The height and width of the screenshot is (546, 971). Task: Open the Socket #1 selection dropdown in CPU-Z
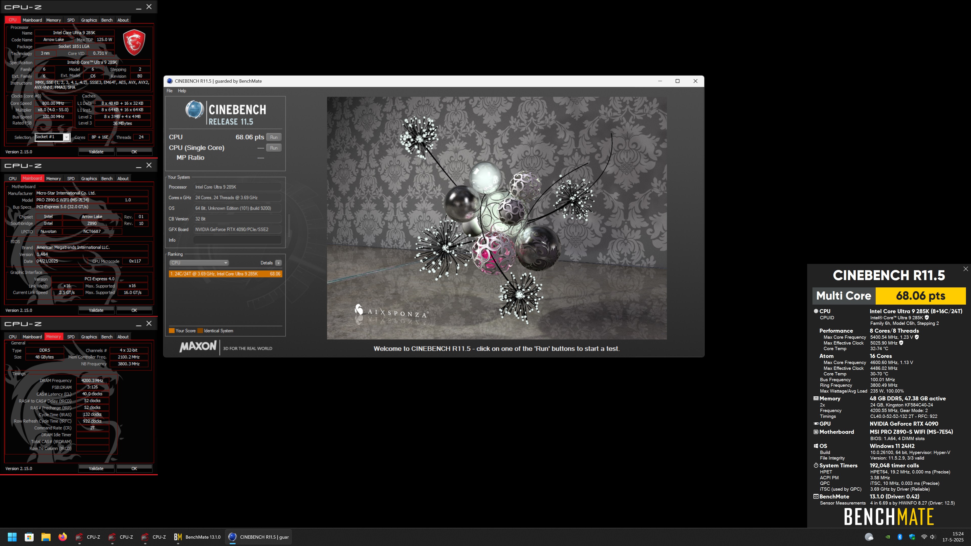[52, 137]
